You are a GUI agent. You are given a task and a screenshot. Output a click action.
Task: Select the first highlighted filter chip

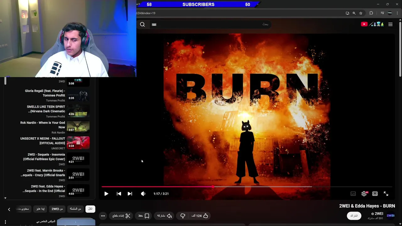click(90, 209)
